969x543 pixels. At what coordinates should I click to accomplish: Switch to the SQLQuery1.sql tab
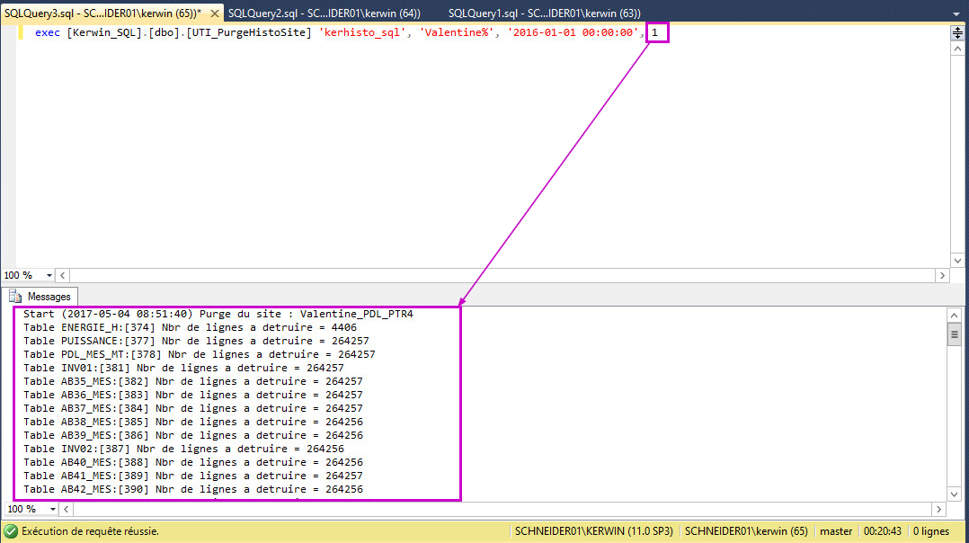[x=544, y=13]
